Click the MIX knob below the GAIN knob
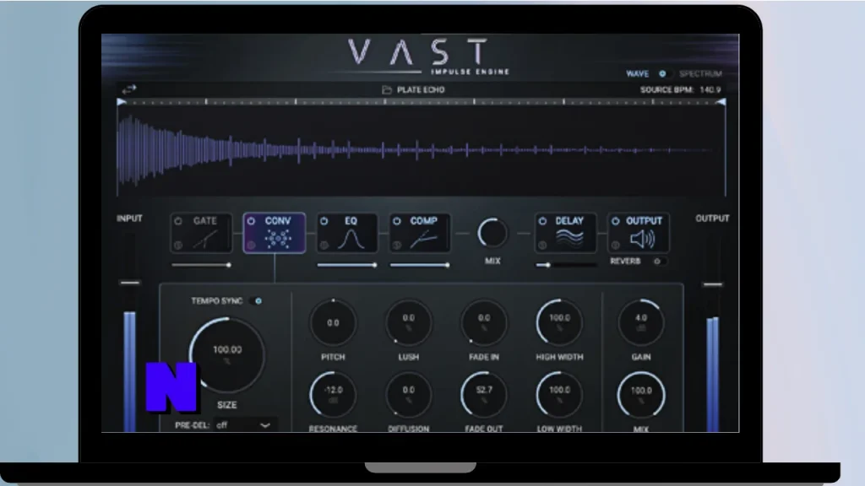 pos(641,395)
